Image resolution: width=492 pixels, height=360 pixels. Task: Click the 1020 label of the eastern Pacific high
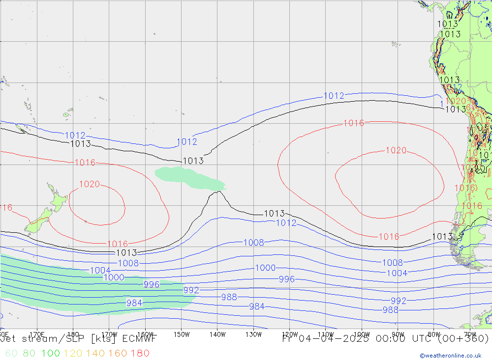(396, 150)
